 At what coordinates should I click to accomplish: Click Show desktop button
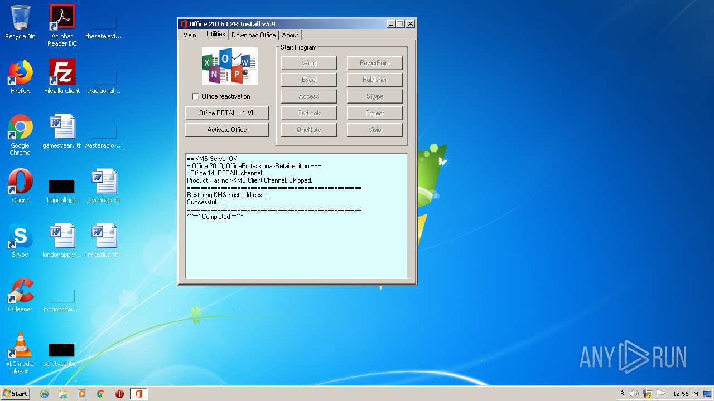coord(708,394)
